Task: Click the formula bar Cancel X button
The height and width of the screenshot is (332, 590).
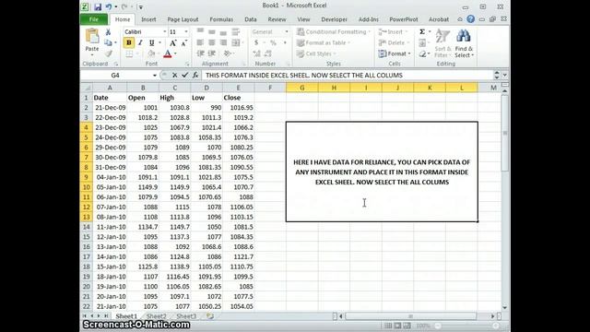Action: coord(174,76)
